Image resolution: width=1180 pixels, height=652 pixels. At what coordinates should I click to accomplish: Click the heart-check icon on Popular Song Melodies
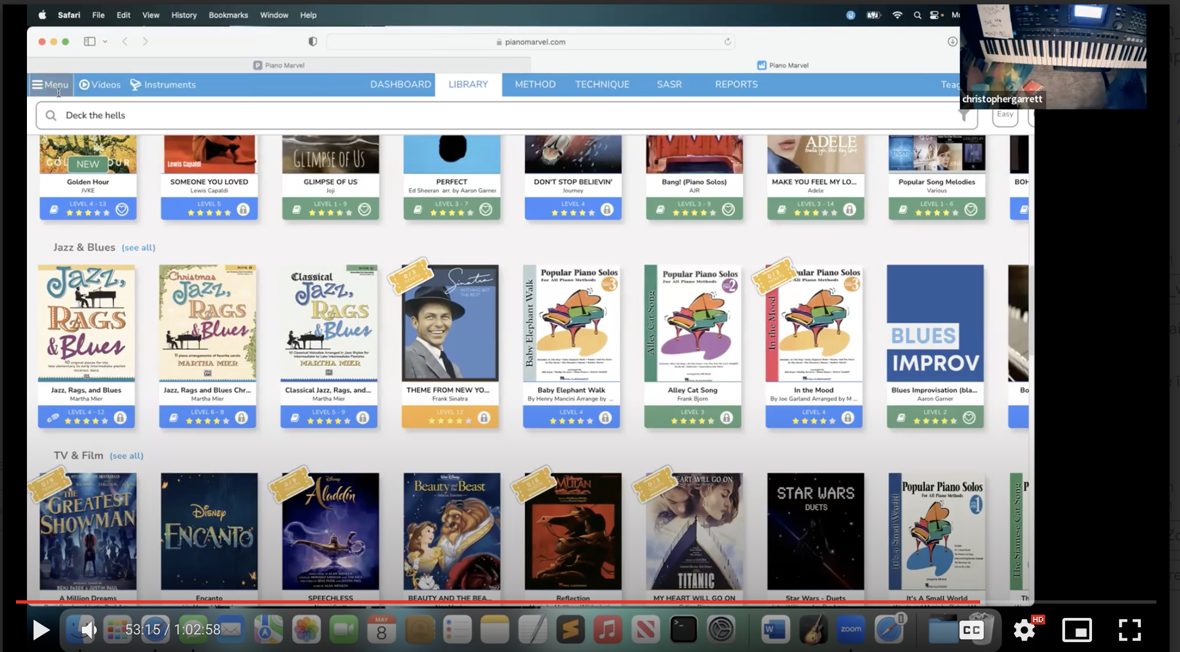tap(971, 209)
